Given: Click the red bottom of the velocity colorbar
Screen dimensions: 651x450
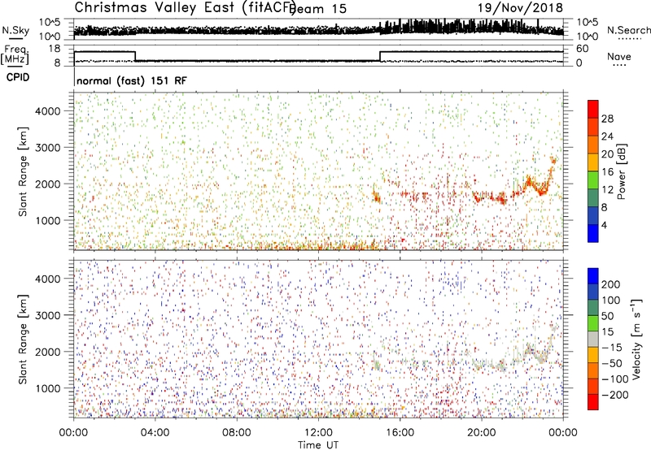Looking at the screenshot, I should (593, 402).
